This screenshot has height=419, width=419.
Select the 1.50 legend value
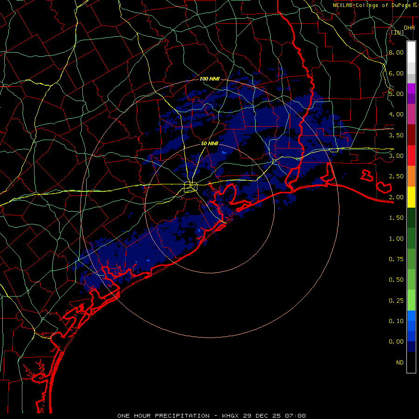pyautogui.click(x=396, y=218)
